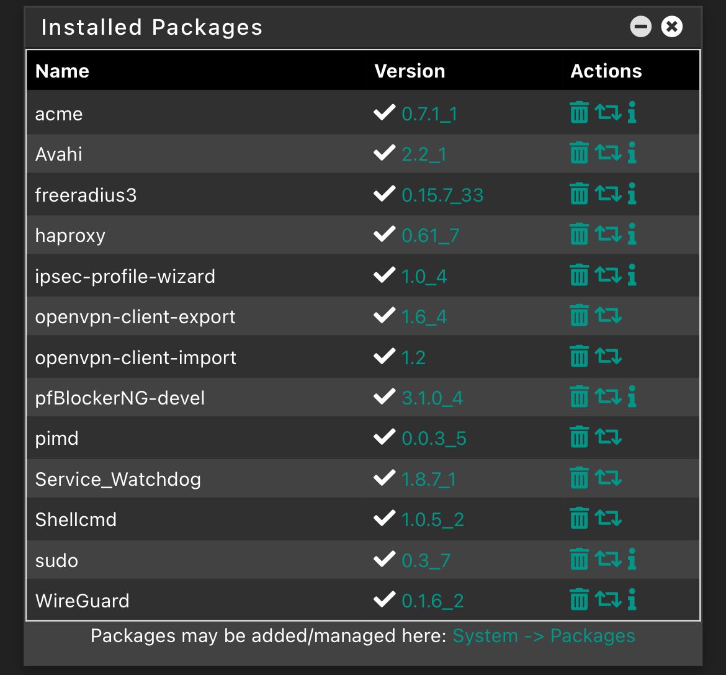Reinstall the sudo package
726x675 pixels.
pos(608,559)
